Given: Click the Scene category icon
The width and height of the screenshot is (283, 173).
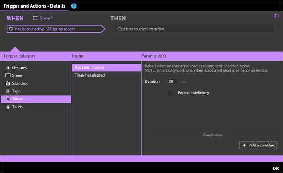Looking at the screenshot, I should point(8,76).
